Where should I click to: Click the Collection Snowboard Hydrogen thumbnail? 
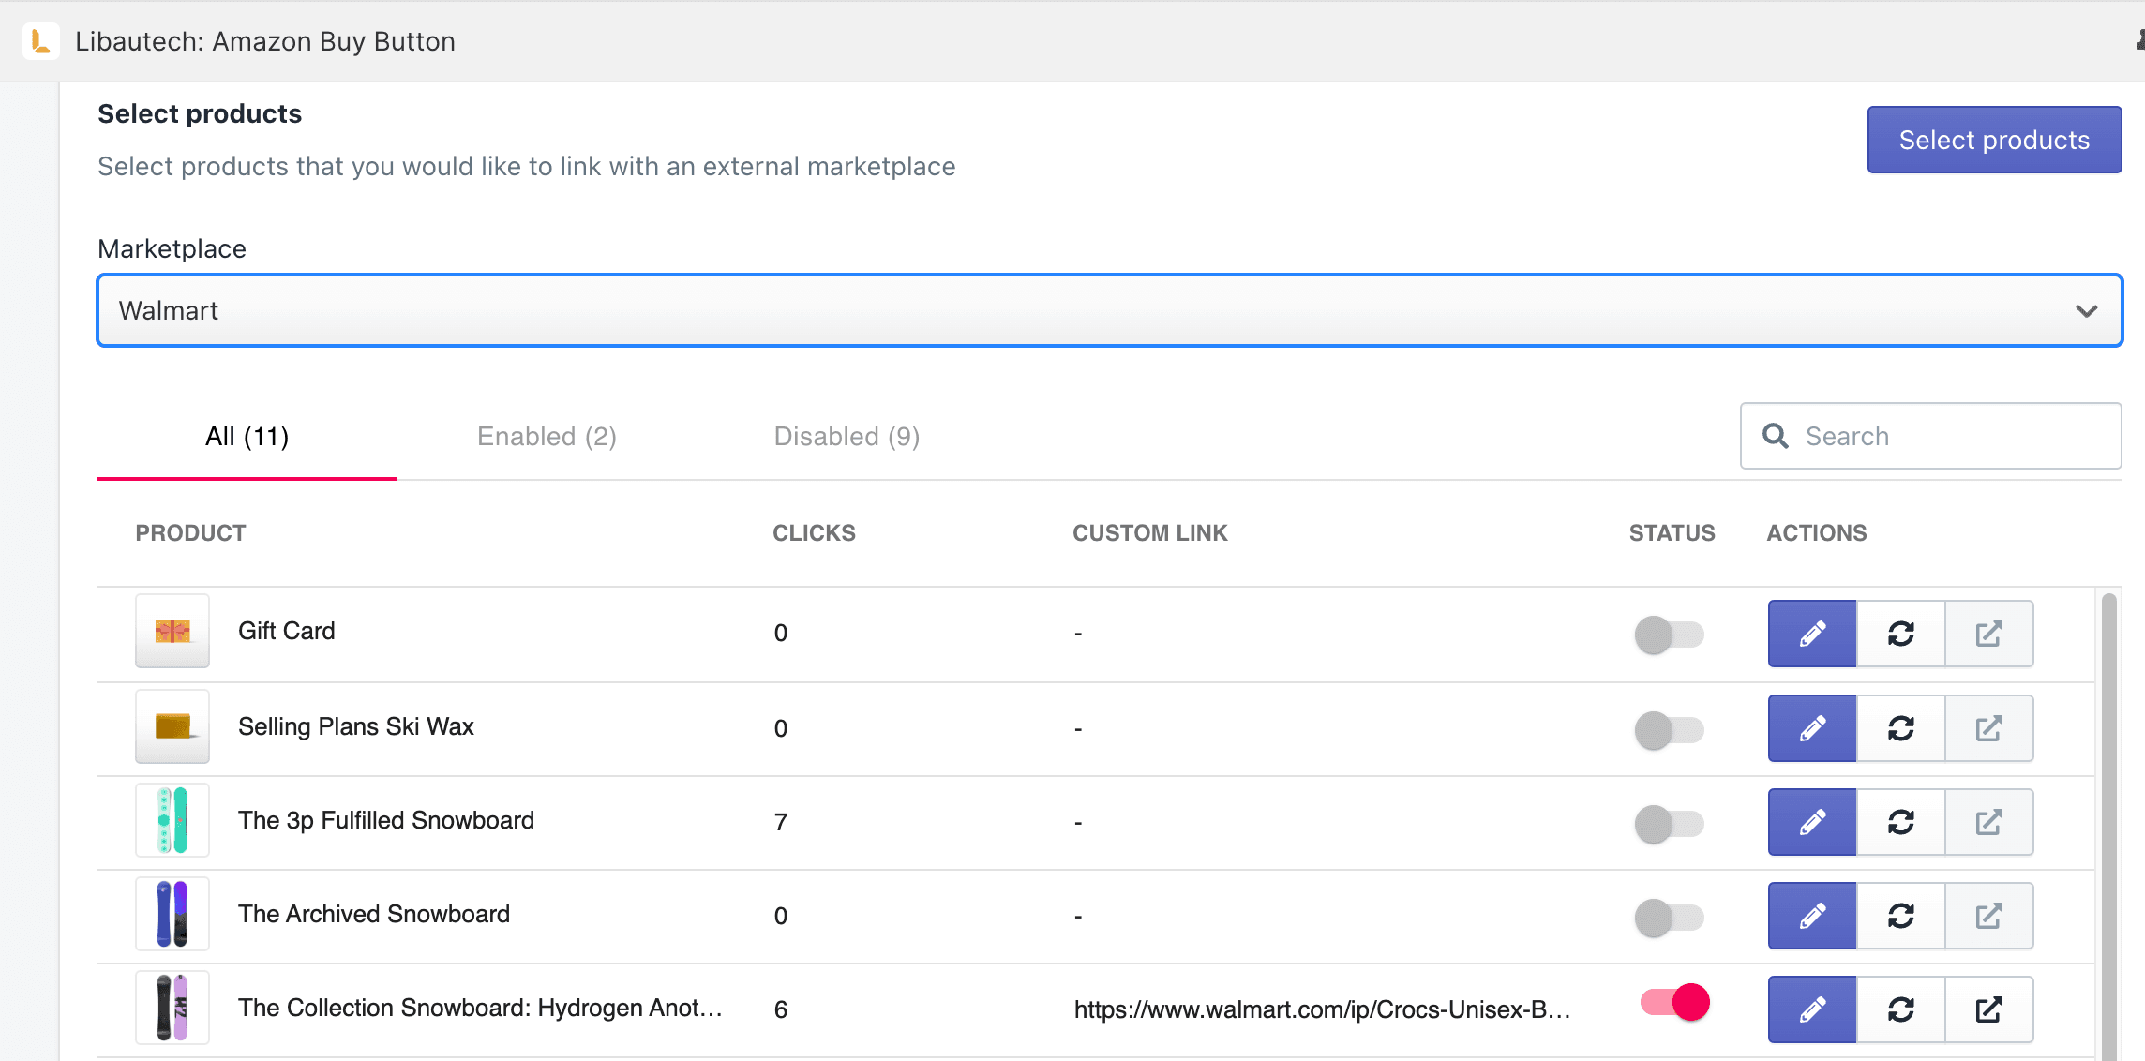pos(172,1008)
